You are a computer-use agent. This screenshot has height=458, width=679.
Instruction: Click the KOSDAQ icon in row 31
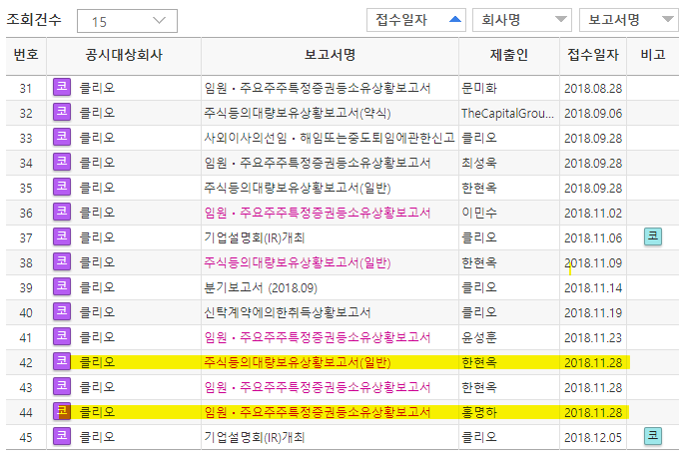pos(62,87)
